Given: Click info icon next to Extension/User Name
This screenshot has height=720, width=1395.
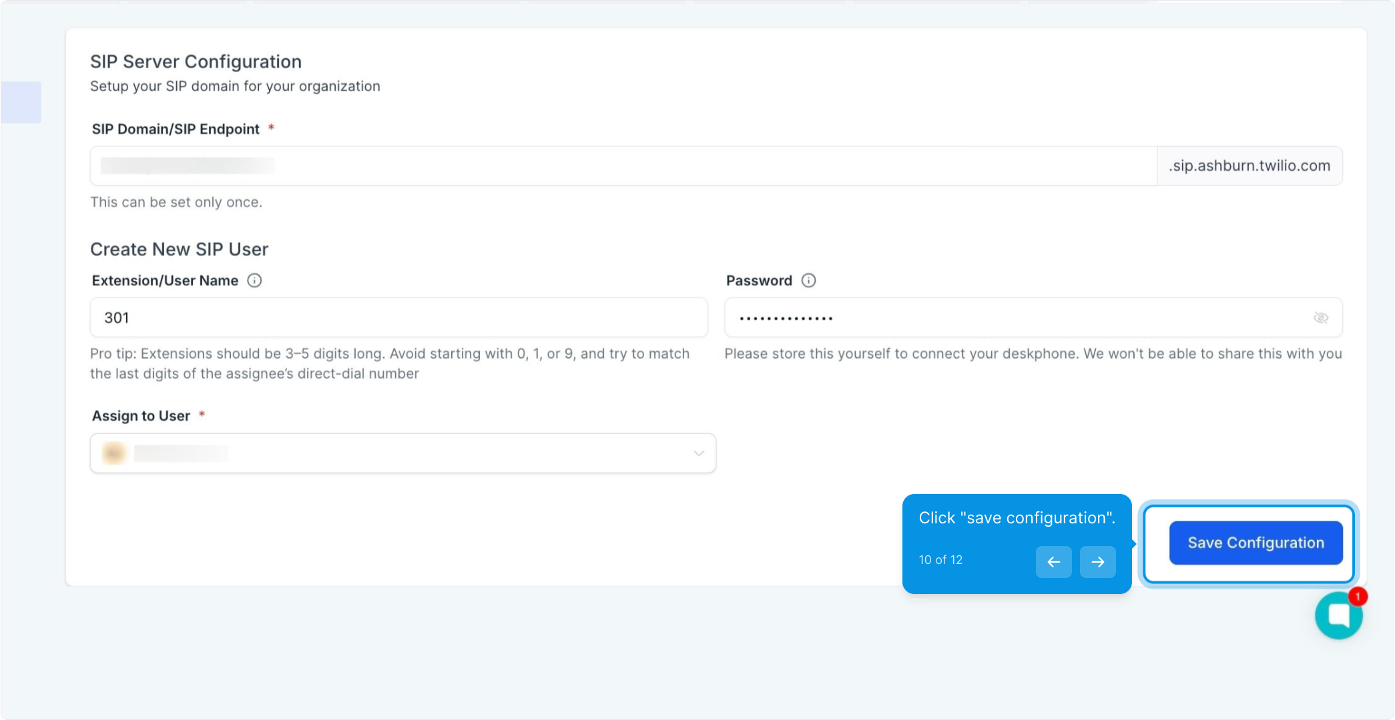Looking at the screenshot, I should pos(254,281).
